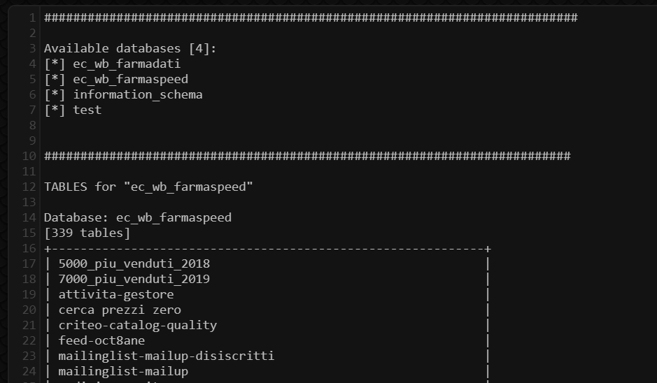Click line number 1 in the gutter
The image size is (657, 383).
(x=32, y=17)
